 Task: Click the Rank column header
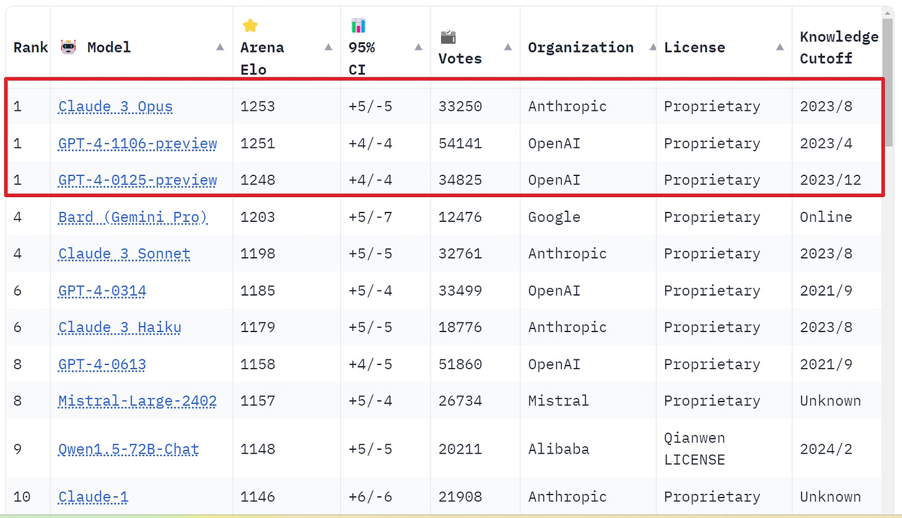point(30,48)
